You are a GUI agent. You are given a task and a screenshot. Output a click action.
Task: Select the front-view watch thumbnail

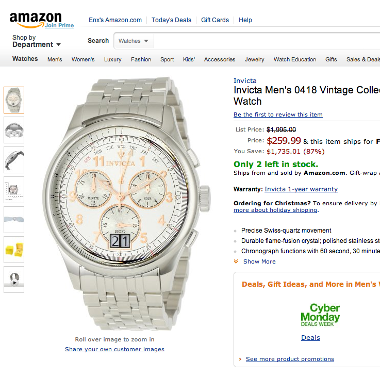click(14, 100)
